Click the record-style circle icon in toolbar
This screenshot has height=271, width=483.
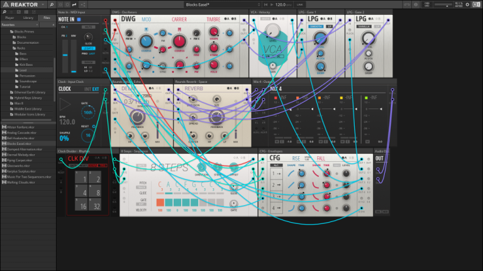point(67,4)
